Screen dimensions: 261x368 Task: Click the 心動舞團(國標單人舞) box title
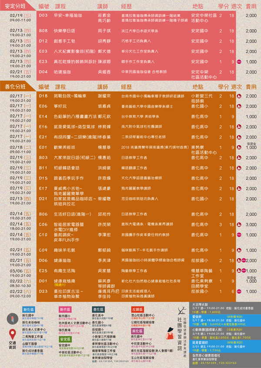(207, 330)
